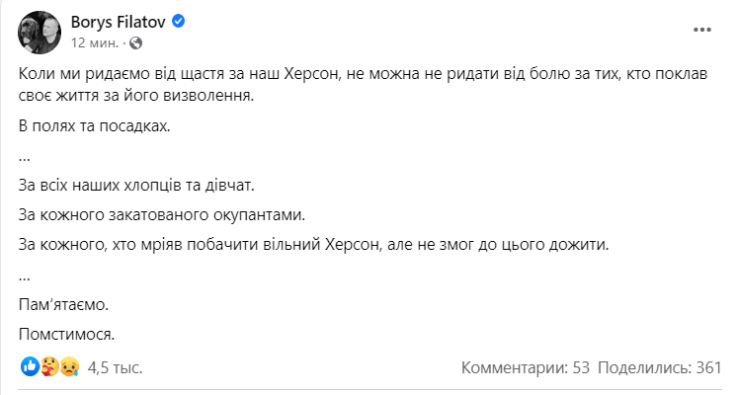This screenshot has height=395, width=736.
Task: Open 'Комментарии: 53' comments
Action: click(525, 368)
